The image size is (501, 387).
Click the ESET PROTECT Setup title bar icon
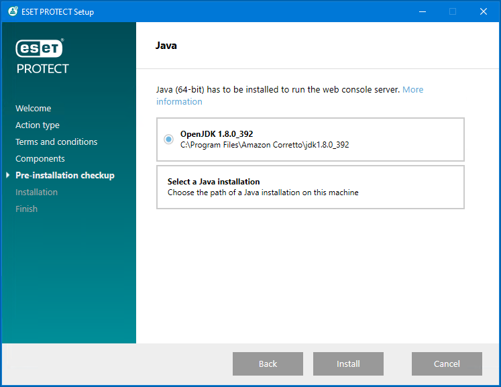point(12,11)
